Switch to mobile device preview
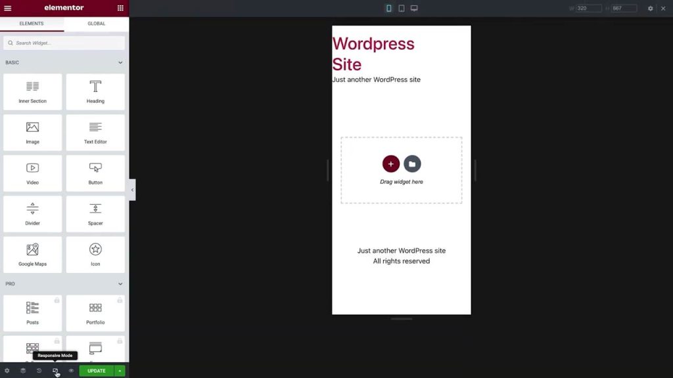Viewport: 673px width, 378px height. (x=389, y=8)
